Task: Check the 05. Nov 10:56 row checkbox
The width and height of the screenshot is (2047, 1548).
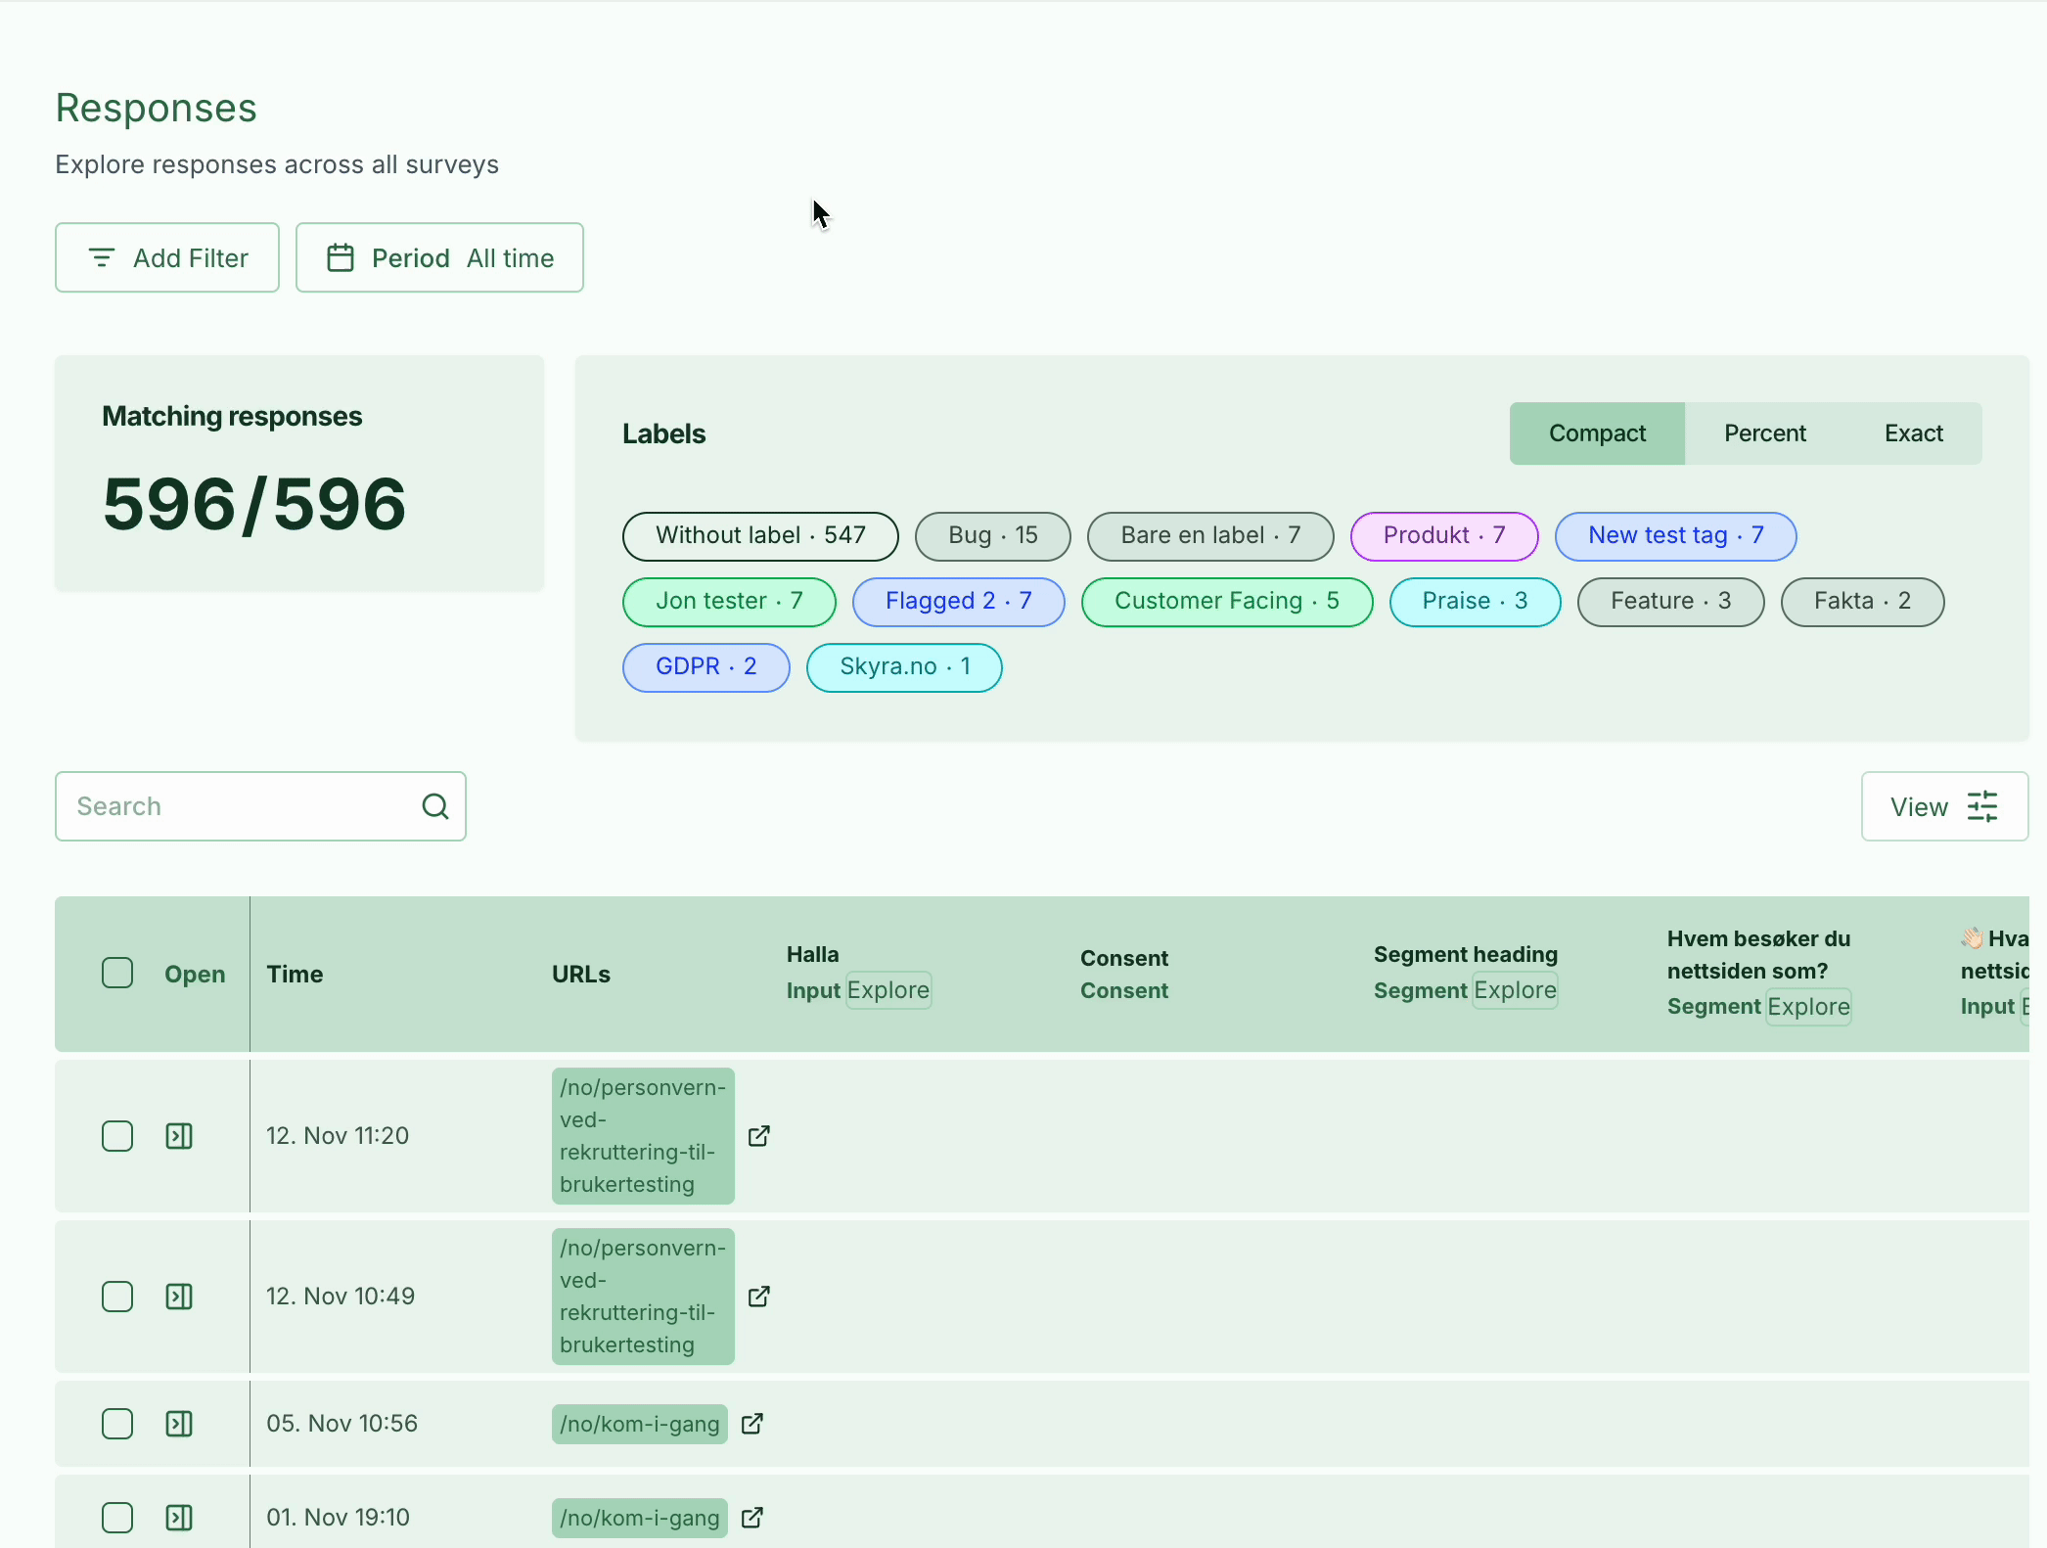Action: click(117, 1424)
